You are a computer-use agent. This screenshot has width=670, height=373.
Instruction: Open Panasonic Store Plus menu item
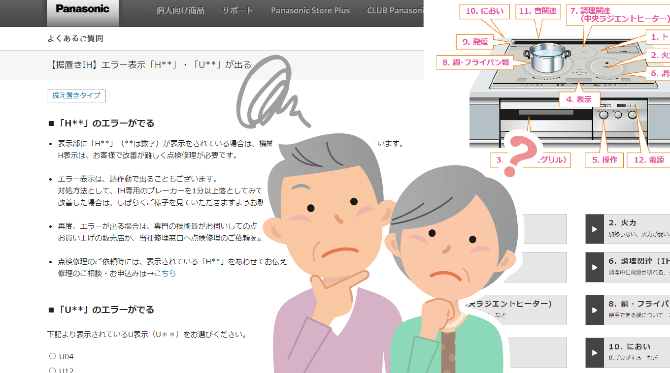[x=310, y=10]
